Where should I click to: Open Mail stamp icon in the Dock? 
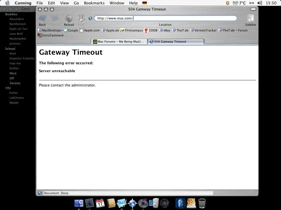pyautogui.click(x=90, y=203)
